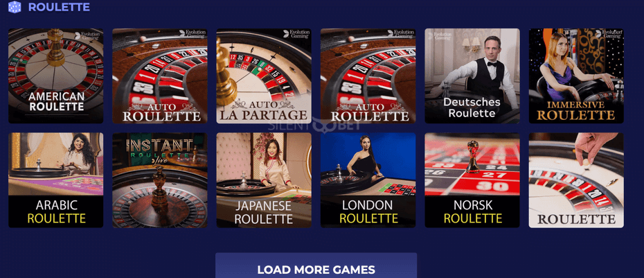This screenshot has width=644, height=278.
Task: Open Deutsches Roulette live game
Action: click(x=472, y=76)
